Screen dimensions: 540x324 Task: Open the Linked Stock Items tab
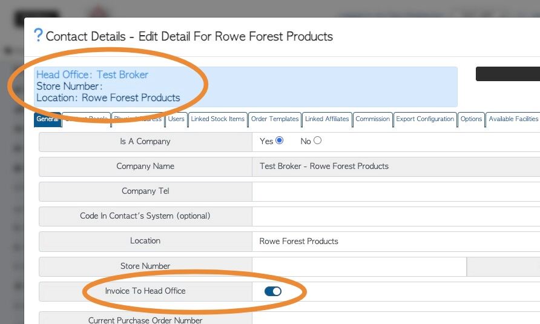tap(217, 119)
